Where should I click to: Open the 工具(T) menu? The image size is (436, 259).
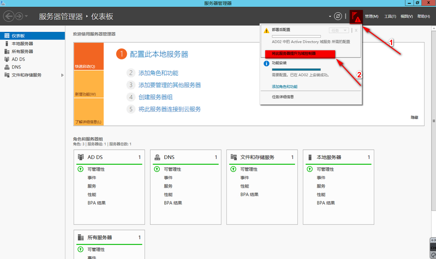pos(390,16)
